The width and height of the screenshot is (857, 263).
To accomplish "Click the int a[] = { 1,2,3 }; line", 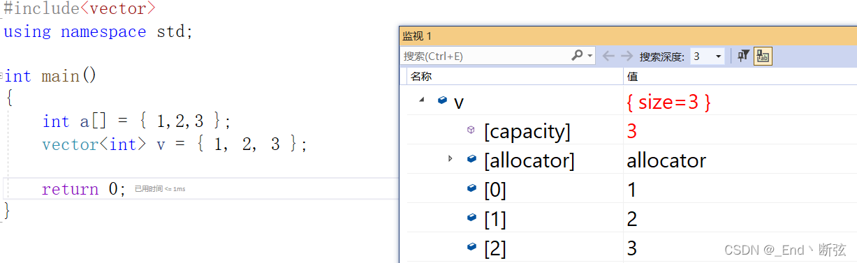I will pyautogui.click(x=136, y=121).
